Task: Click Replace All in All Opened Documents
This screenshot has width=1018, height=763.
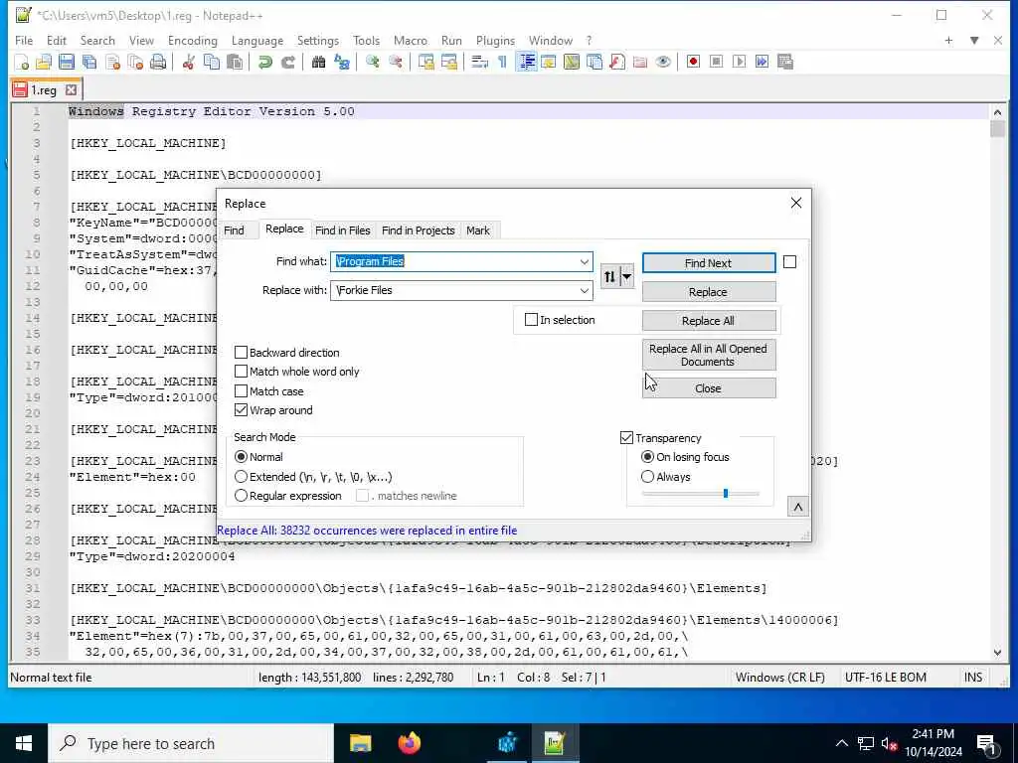Action: (x=708, y=355)
